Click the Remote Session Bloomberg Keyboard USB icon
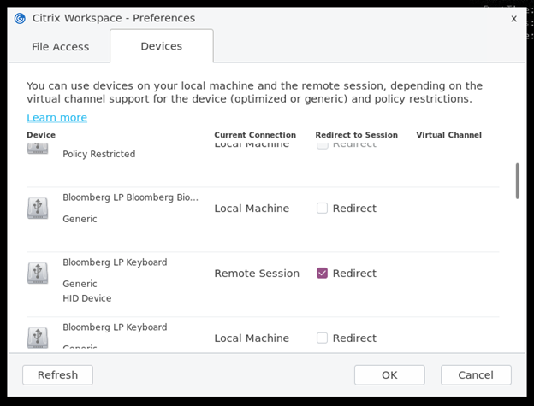The image size is (534, 406). pos(38,273)
